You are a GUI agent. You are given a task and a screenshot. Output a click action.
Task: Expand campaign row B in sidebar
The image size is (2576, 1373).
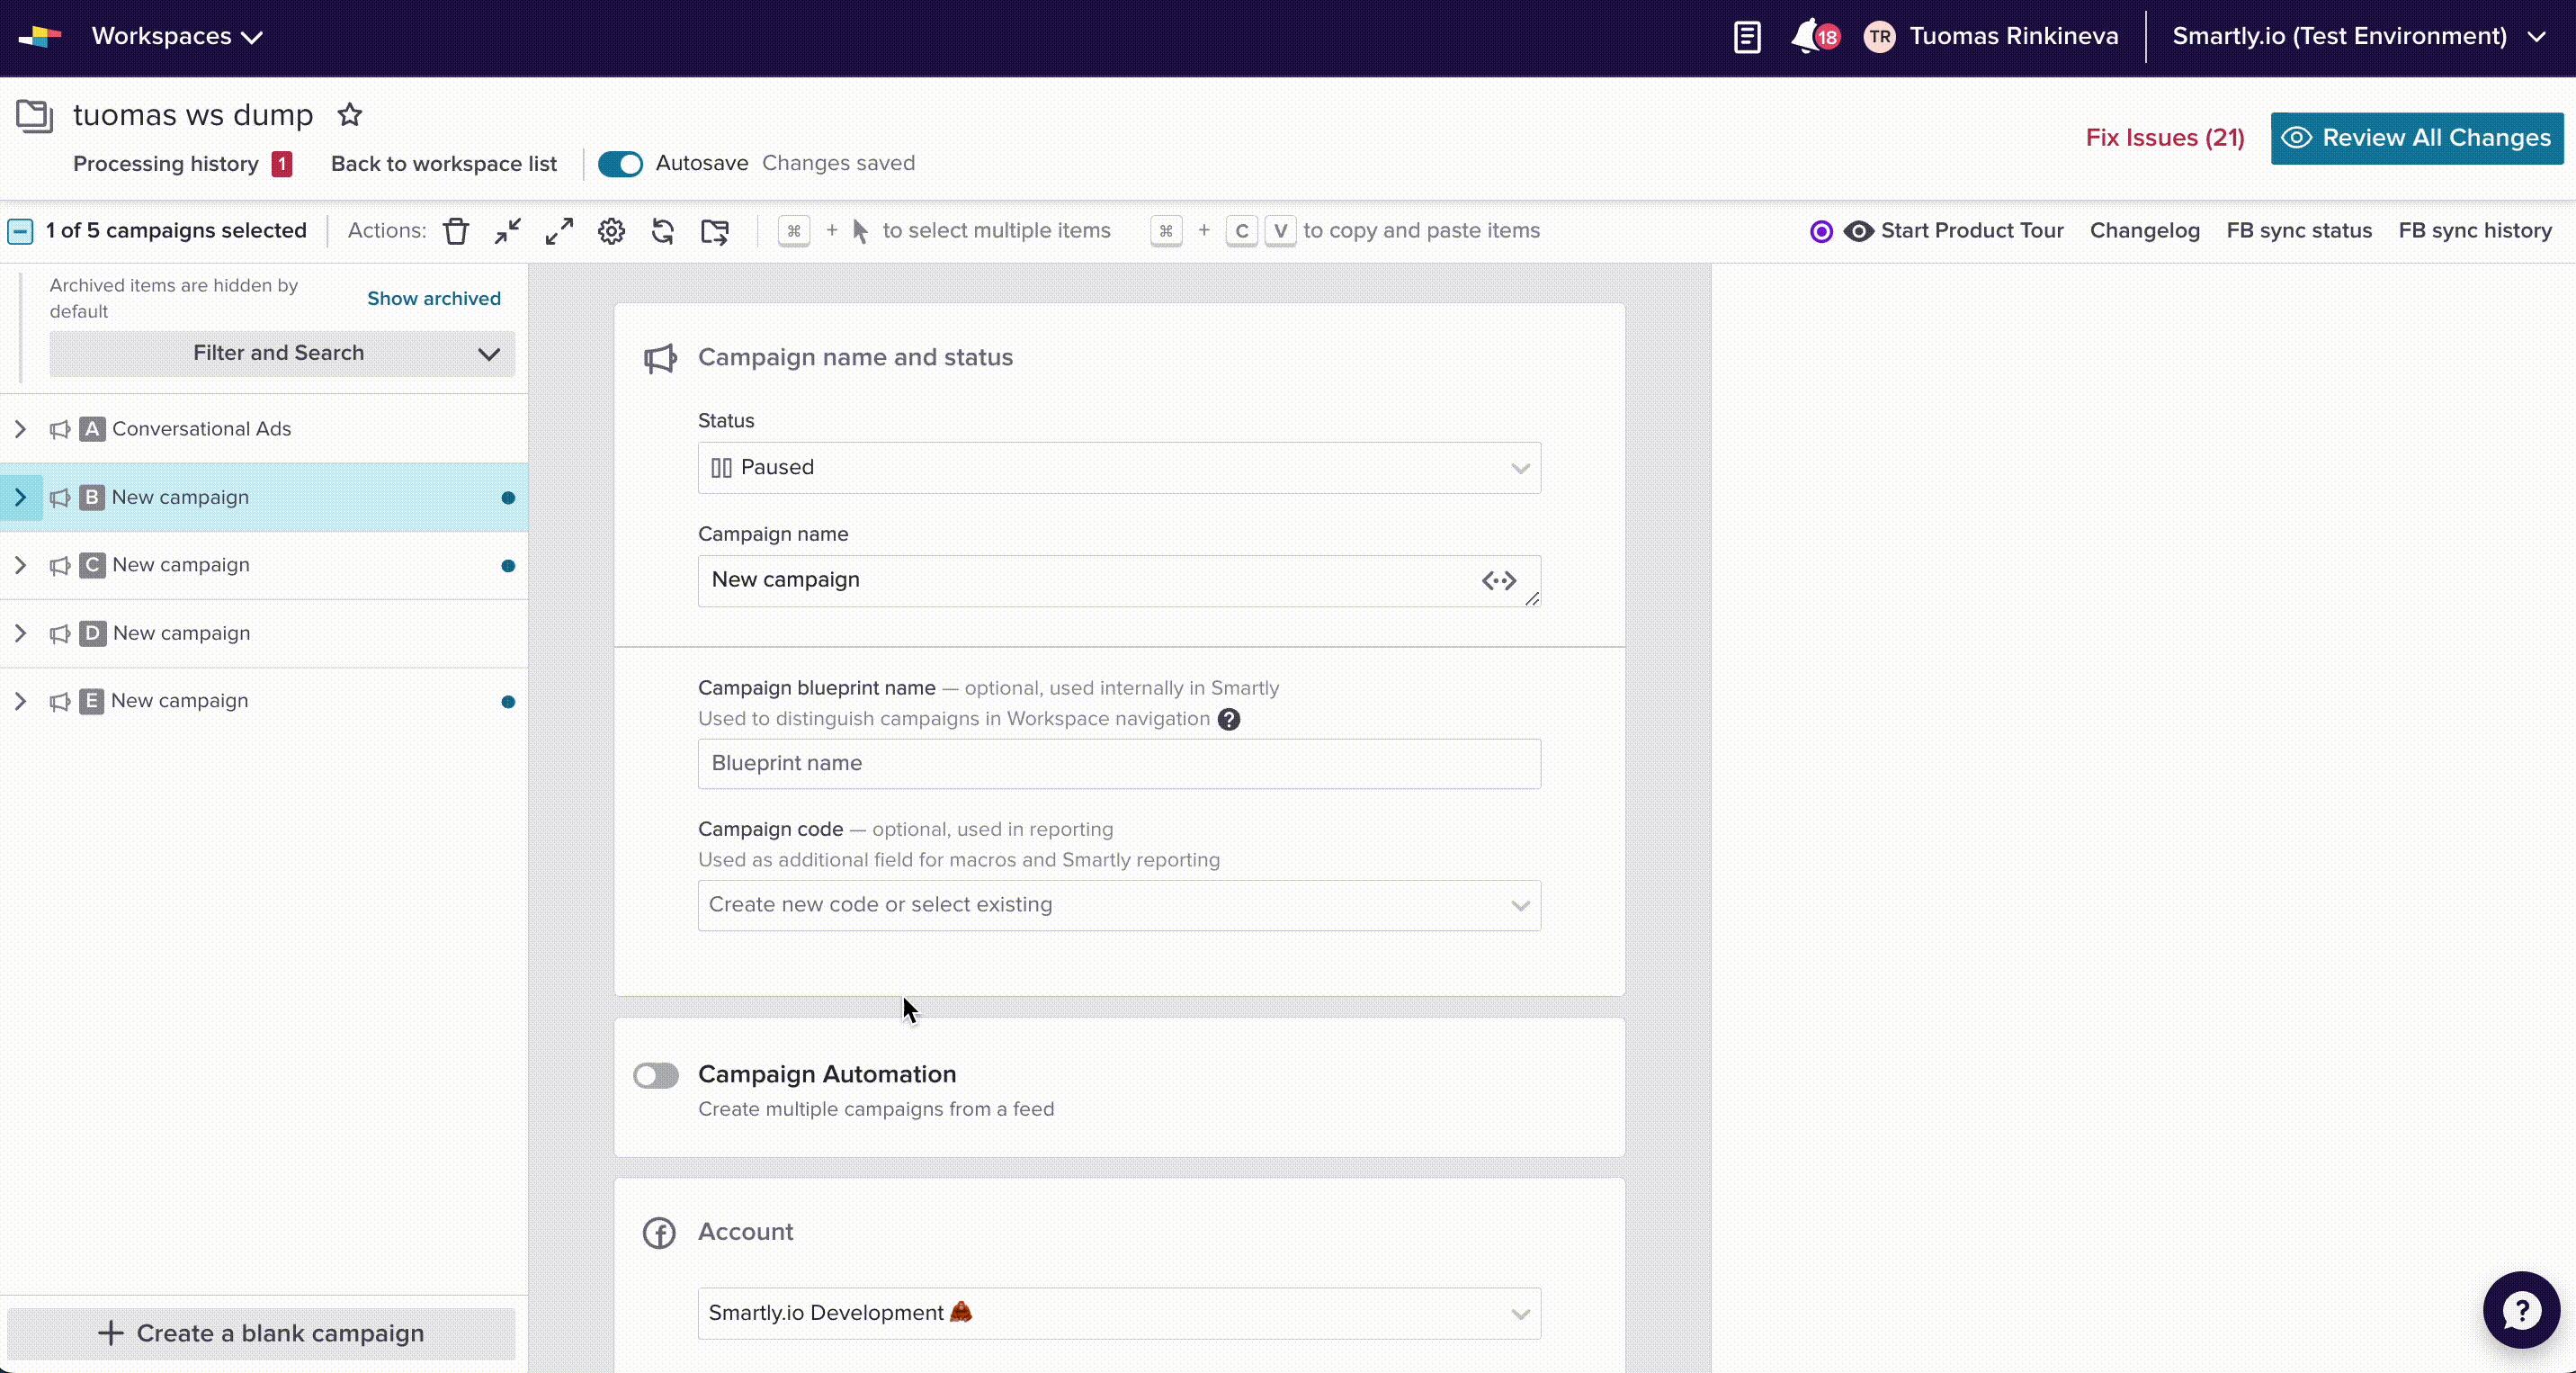(19, 498)
